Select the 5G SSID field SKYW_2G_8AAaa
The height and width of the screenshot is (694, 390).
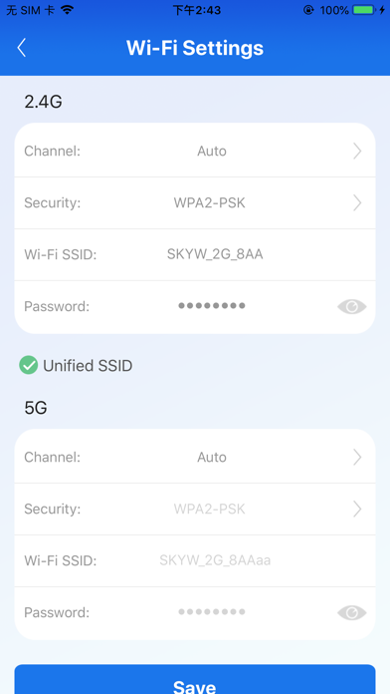(x=215, y=560)
